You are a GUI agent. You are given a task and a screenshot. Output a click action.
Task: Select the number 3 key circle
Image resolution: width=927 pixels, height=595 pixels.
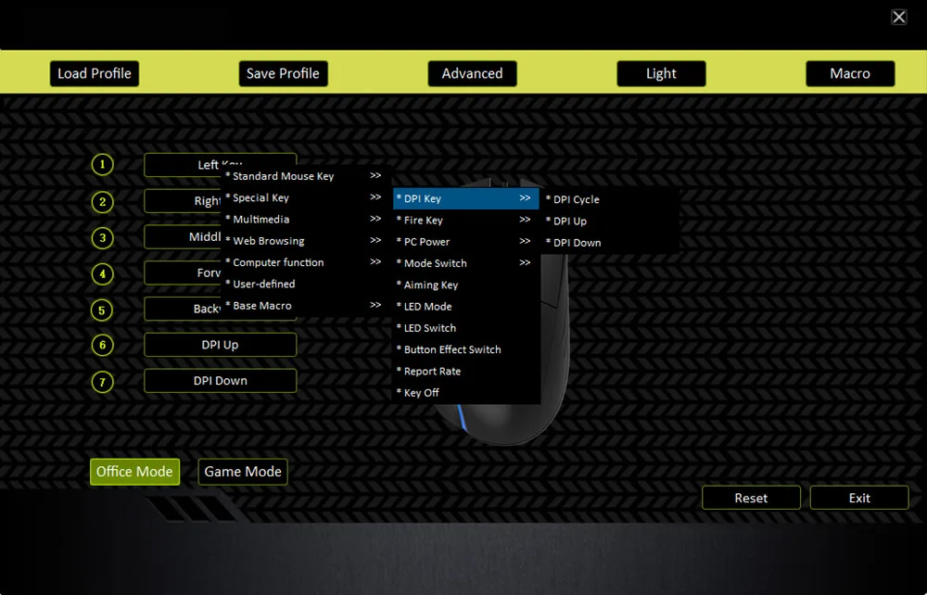click(102, 238)
